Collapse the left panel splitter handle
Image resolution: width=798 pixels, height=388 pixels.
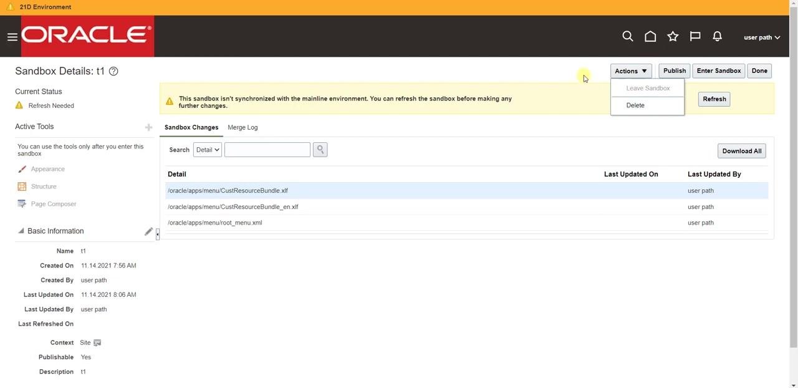[158, 234]
